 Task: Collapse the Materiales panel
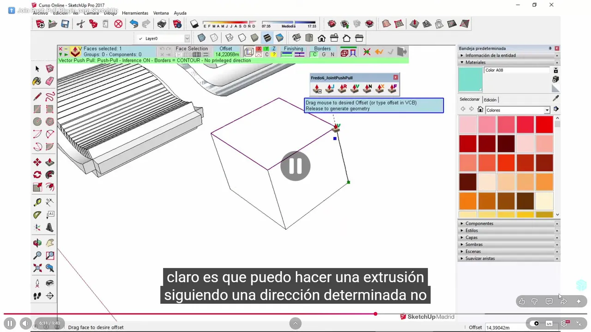tap(508, 62)
